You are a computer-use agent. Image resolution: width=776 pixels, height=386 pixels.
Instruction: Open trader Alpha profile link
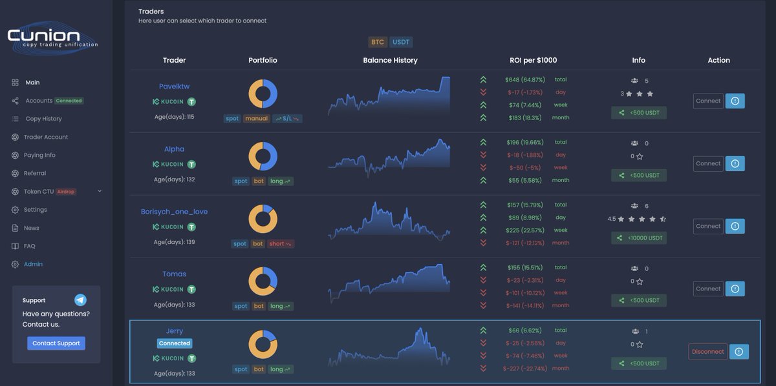174,149
